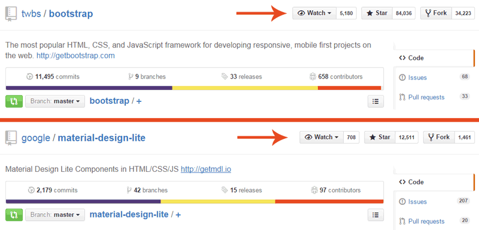Open the 2,179 commits link
The width and height of the screenshot is (479, 230).
53,190
